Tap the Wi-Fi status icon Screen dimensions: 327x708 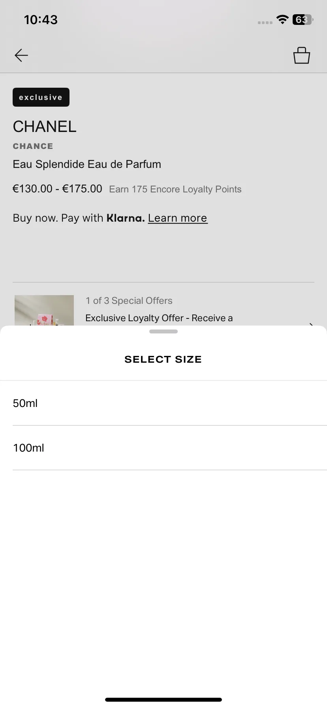(282, 19)
